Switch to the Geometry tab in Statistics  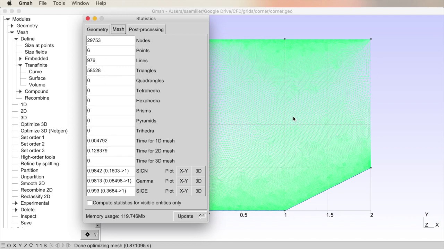(97, 29)
